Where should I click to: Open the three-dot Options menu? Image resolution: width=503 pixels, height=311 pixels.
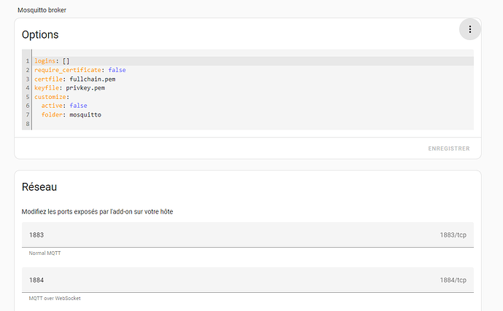coord(470,30)
